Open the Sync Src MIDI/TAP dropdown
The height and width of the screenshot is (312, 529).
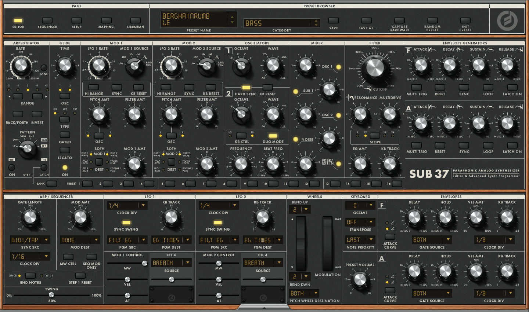point(47,240)
